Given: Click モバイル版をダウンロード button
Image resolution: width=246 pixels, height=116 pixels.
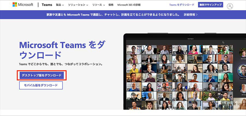Looking at the screenshot, I should coord(41,85).
